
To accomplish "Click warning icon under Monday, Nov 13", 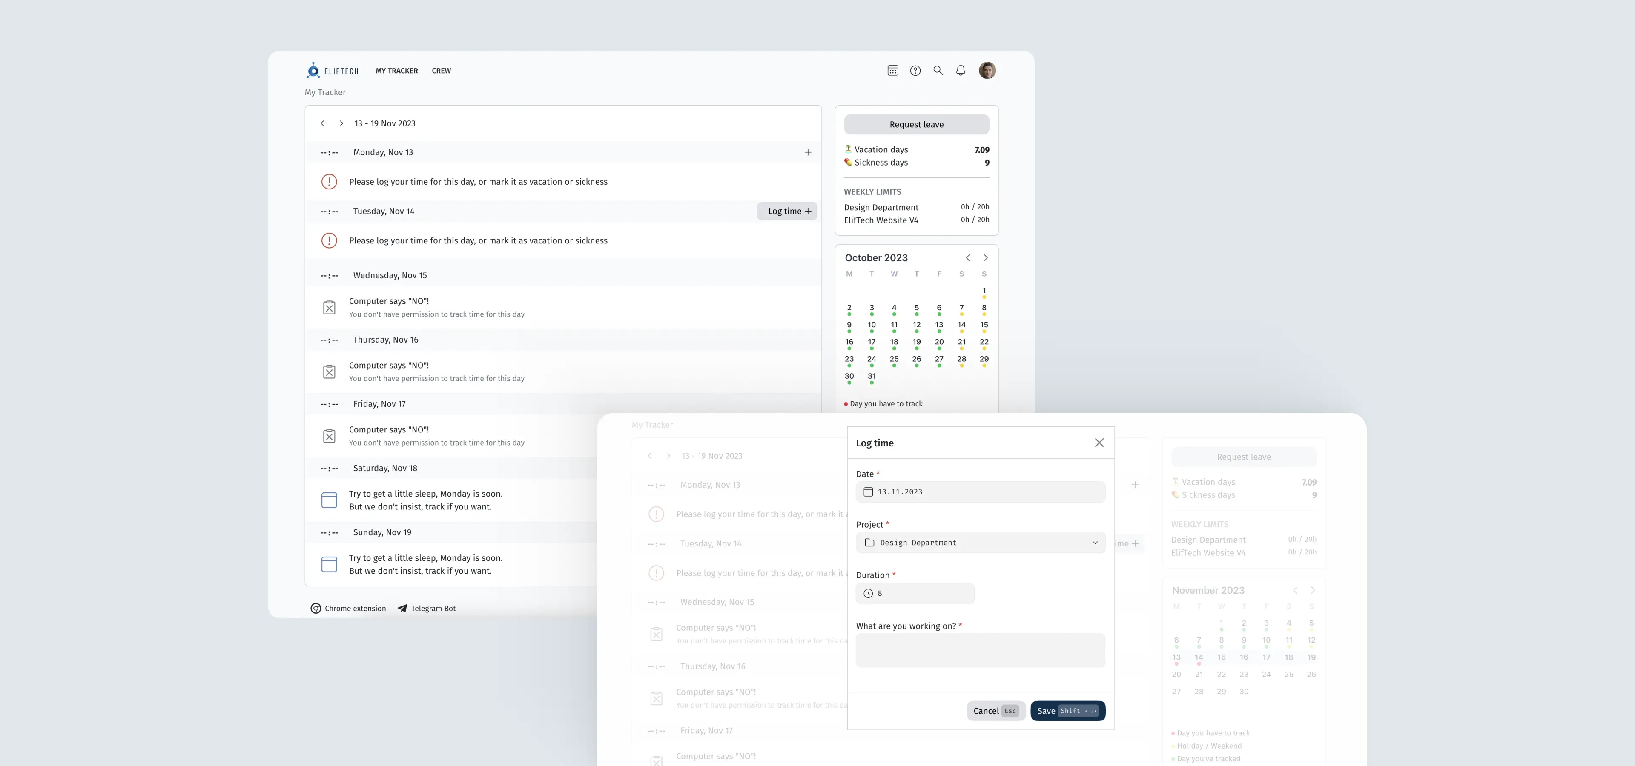I will click(x=330, y=182).
